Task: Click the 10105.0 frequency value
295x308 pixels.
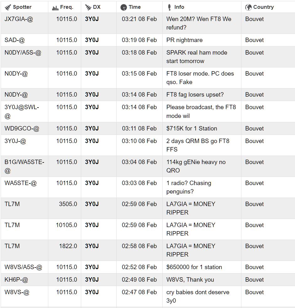Action: (x=66, y=225)
